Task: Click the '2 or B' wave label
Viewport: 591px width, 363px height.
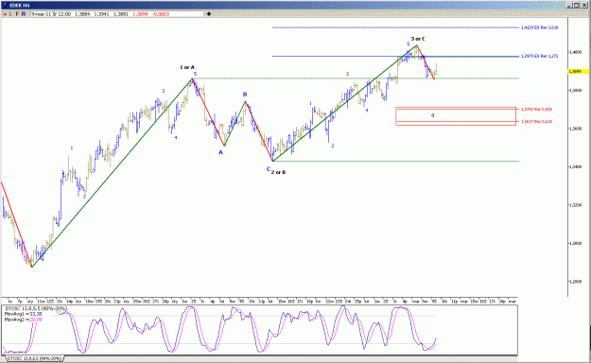Action: pos(278,172)
